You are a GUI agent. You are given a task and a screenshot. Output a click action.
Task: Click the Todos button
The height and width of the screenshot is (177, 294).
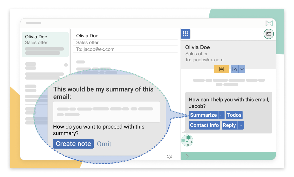coord(234,115)
